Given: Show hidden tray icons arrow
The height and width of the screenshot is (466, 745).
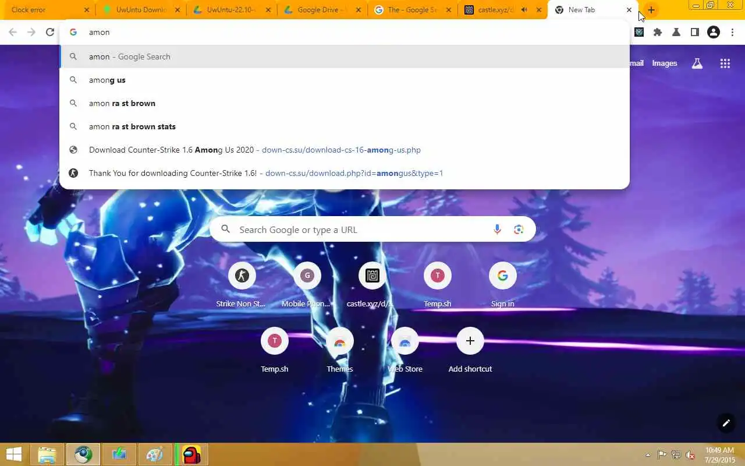Looking at the screenshot, I should pyautogui.click(x=648, y=455).
